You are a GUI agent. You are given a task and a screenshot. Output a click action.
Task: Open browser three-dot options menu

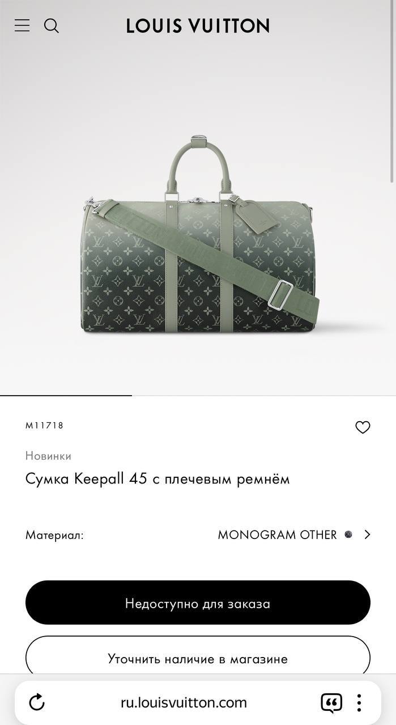(x=359, y=703)
